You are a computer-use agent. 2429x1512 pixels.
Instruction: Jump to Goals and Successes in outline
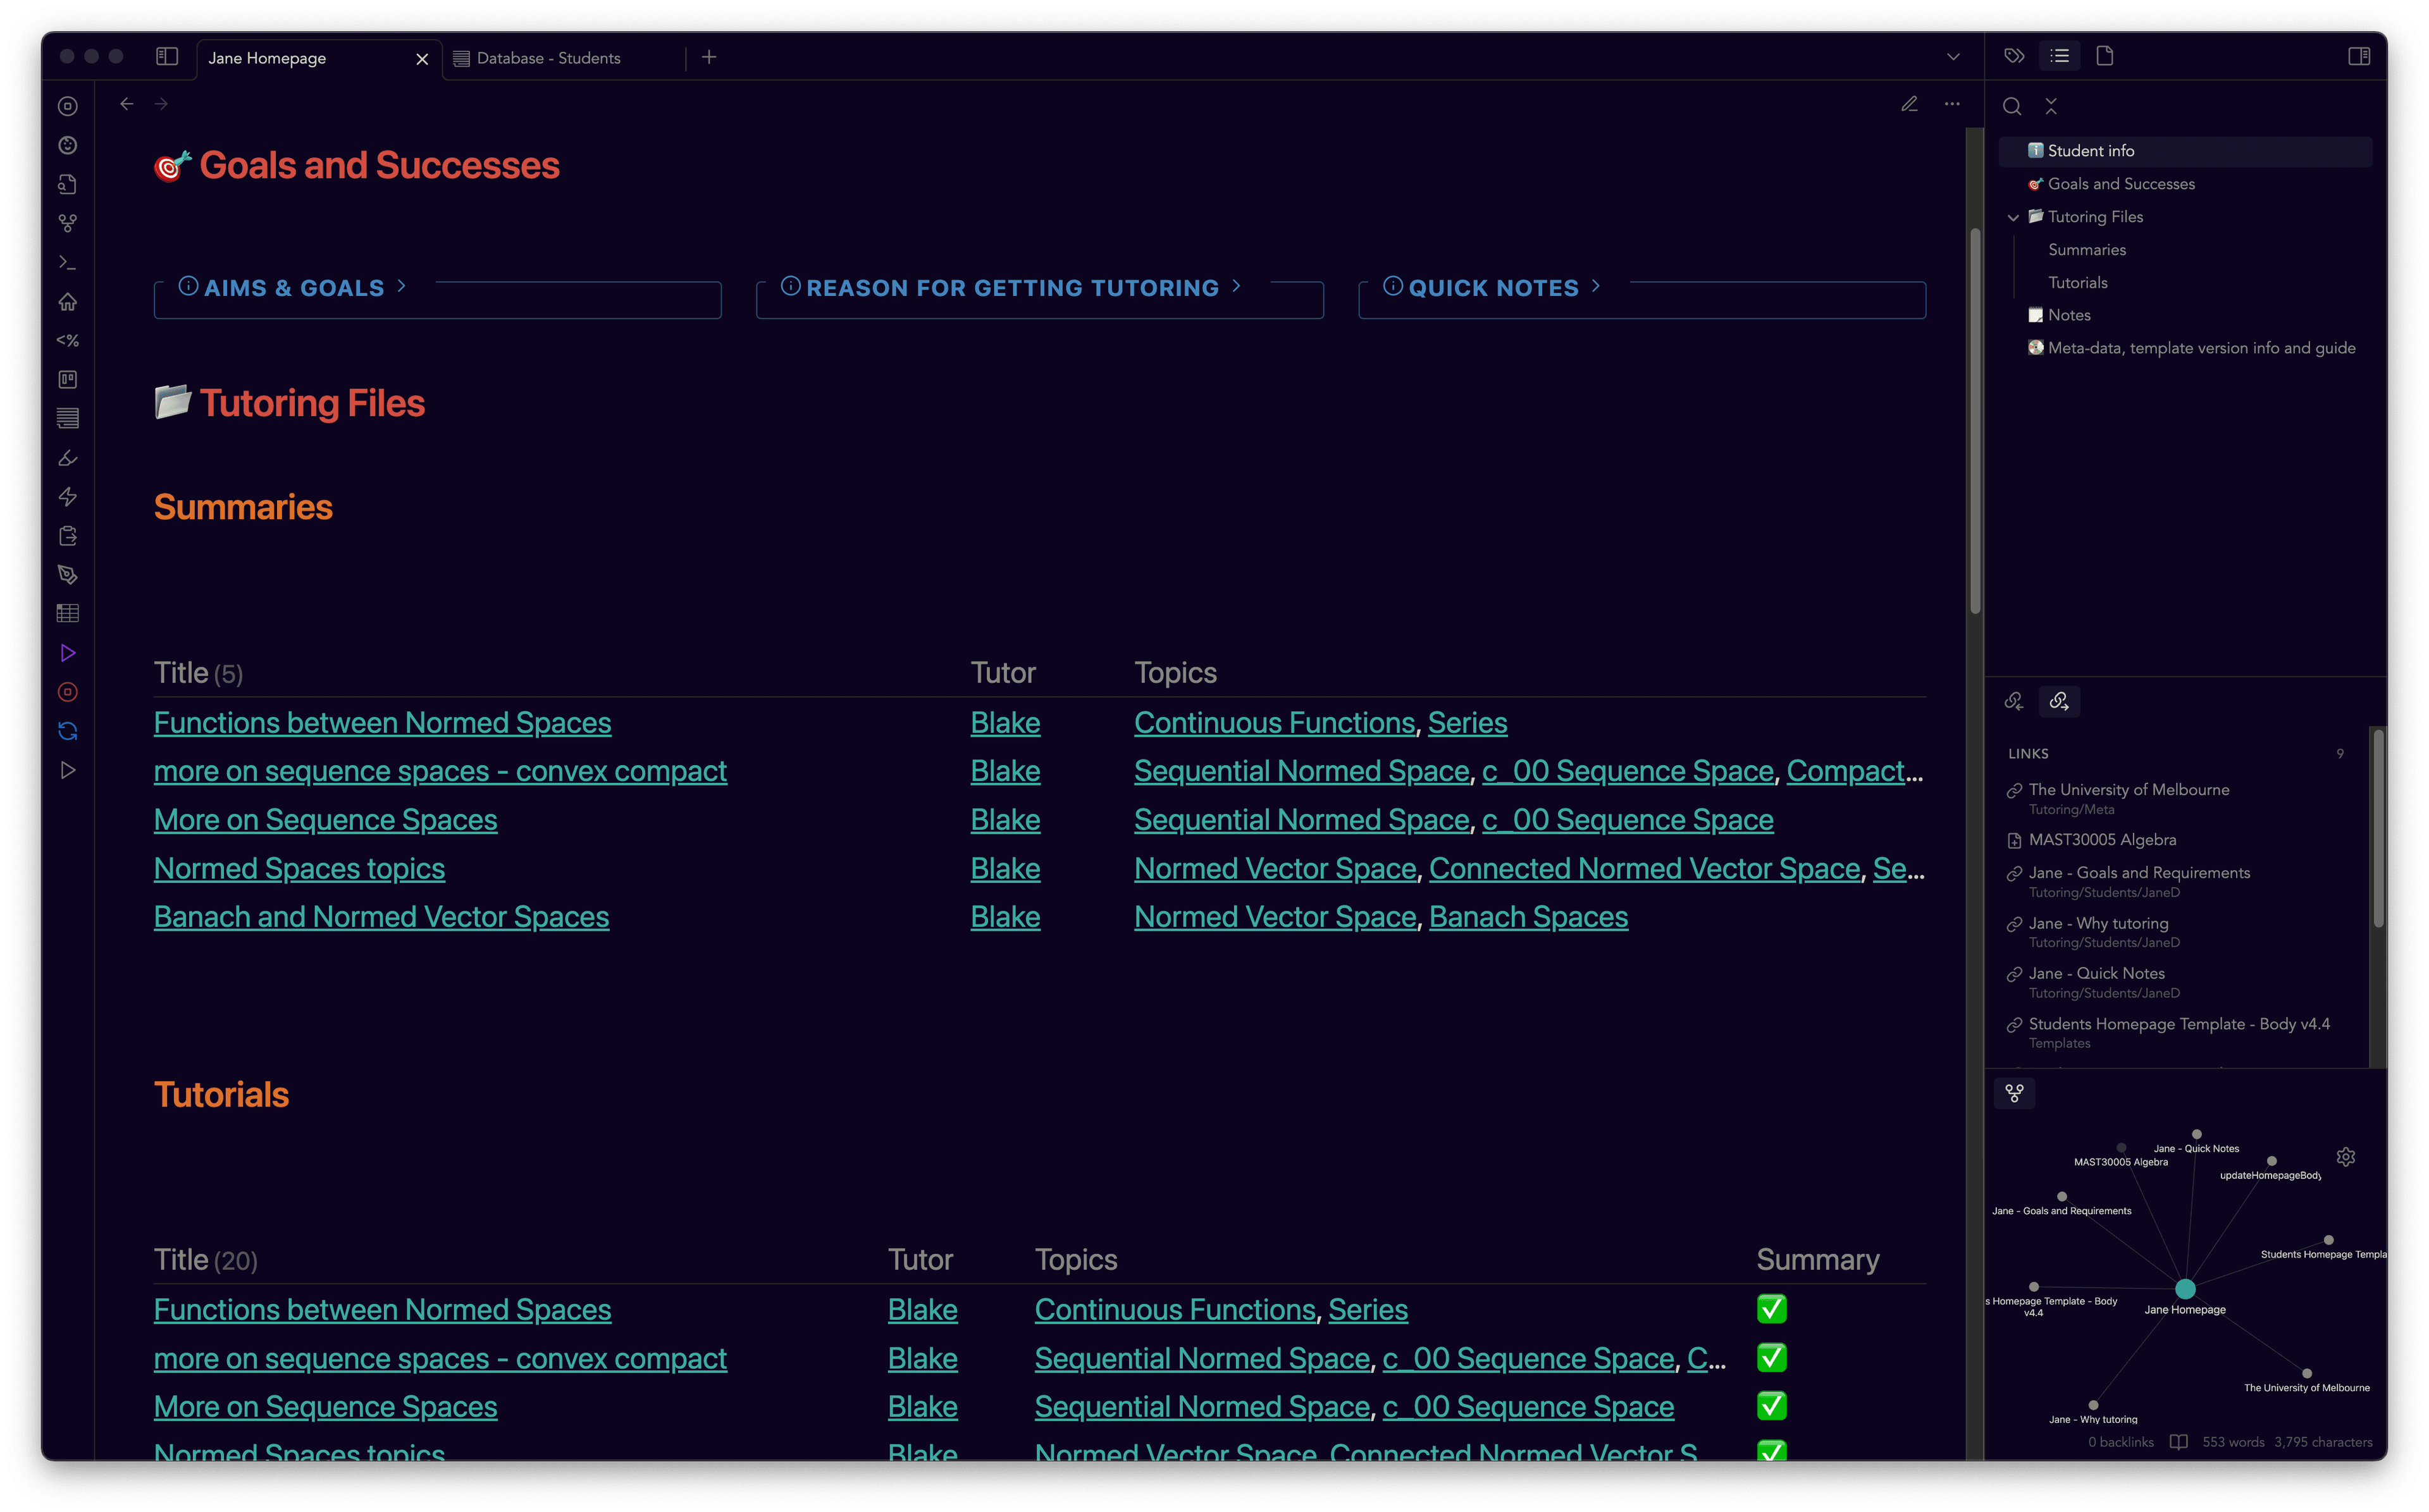[x=2121, y=184]
